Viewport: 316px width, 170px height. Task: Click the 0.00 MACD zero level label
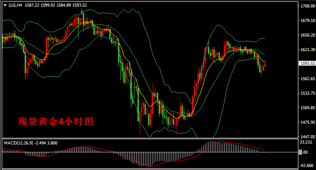point(304,152)
